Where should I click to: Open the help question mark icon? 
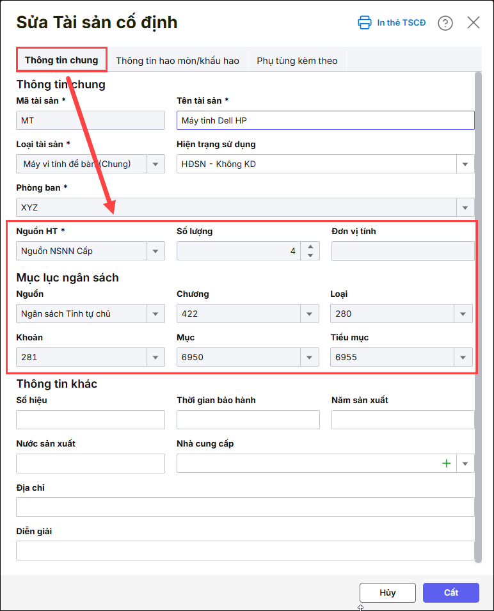pyautogui.click(x=445, y=23)
